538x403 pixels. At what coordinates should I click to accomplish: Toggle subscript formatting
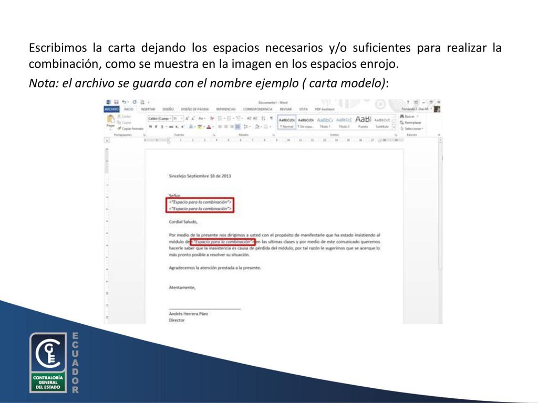tap(177, 127)
